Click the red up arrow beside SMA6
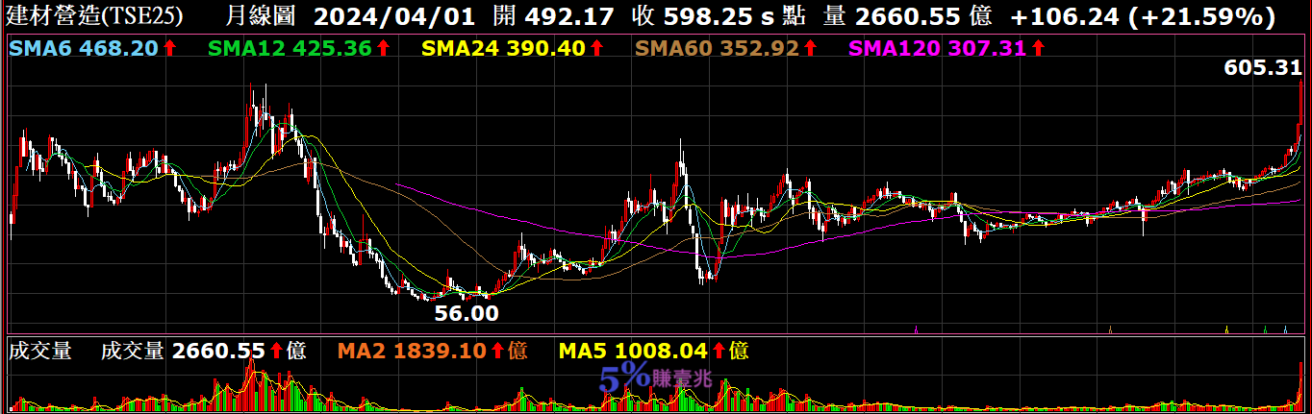Viewport: 1312px width, 414px height. (x=170, y=48)
